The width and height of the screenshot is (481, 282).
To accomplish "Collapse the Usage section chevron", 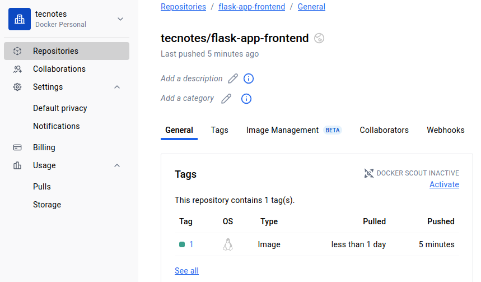I will [x=117, y=166].
